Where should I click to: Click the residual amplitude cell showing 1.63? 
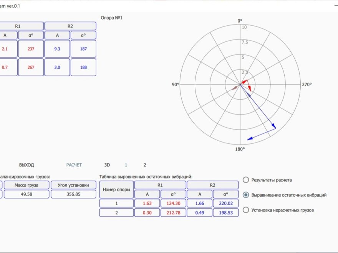147,203
